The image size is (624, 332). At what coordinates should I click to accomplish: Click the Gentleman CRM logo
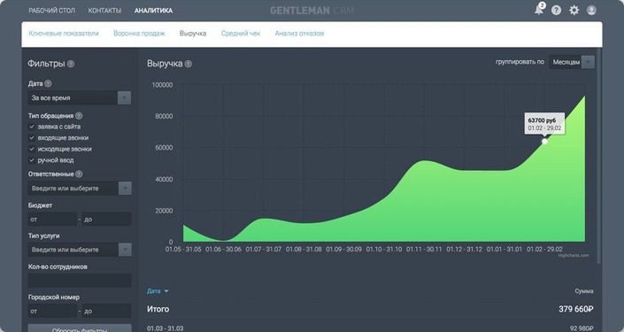click(x=312, y=11)
